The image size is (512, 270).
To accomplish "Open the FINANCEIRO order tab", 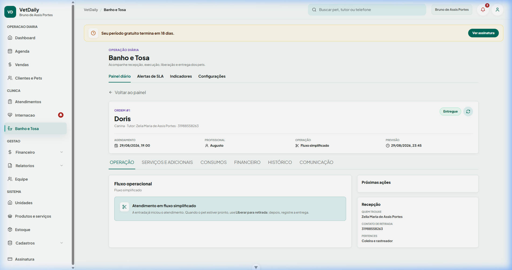I will (247, 162).
